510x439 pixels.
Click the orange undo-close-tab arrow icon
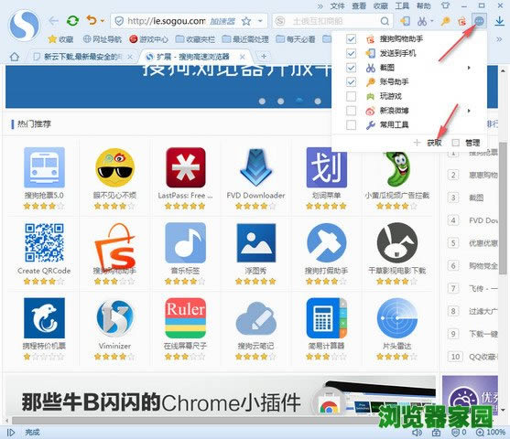coord(92,20)
